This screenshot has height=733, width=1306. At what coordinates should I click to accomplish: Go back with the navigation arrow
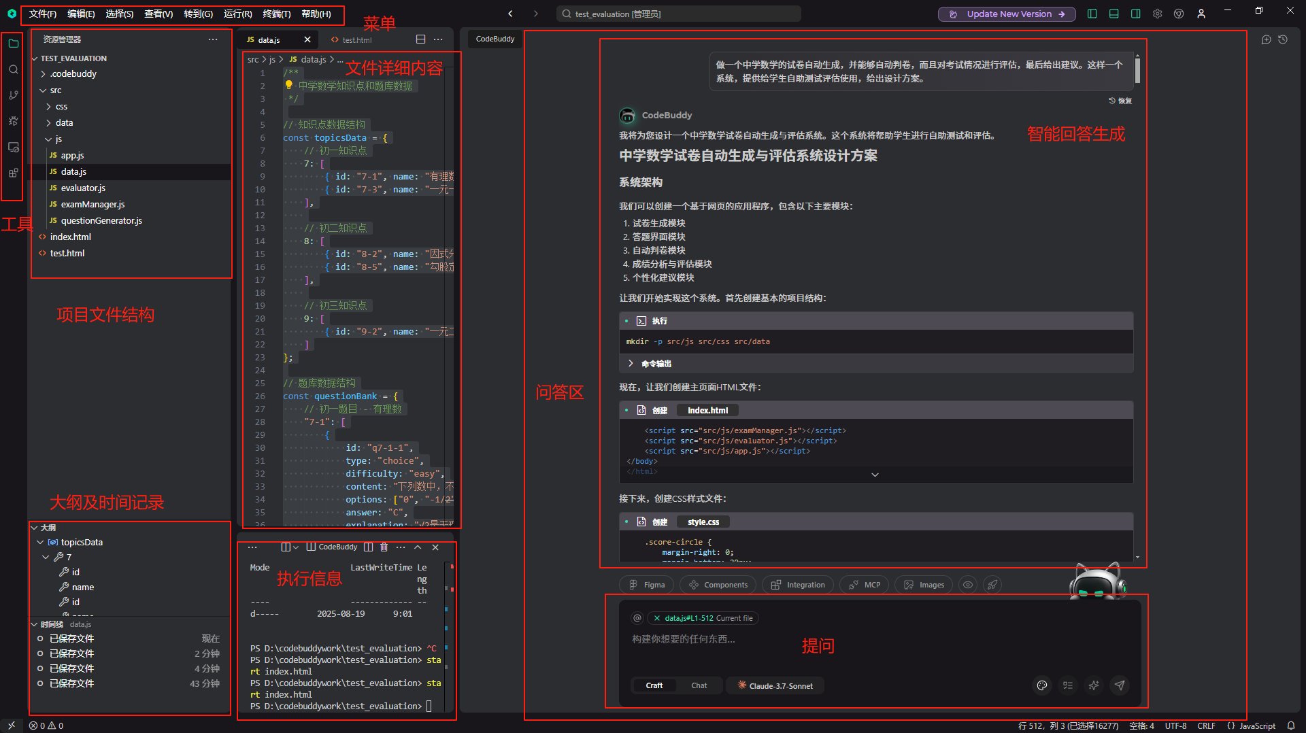coord(510,14)
